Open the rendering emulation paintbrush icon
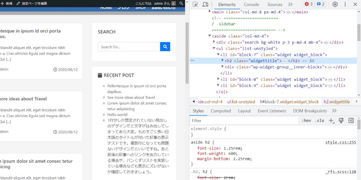361x180 pixels. (x=341, y=121)
